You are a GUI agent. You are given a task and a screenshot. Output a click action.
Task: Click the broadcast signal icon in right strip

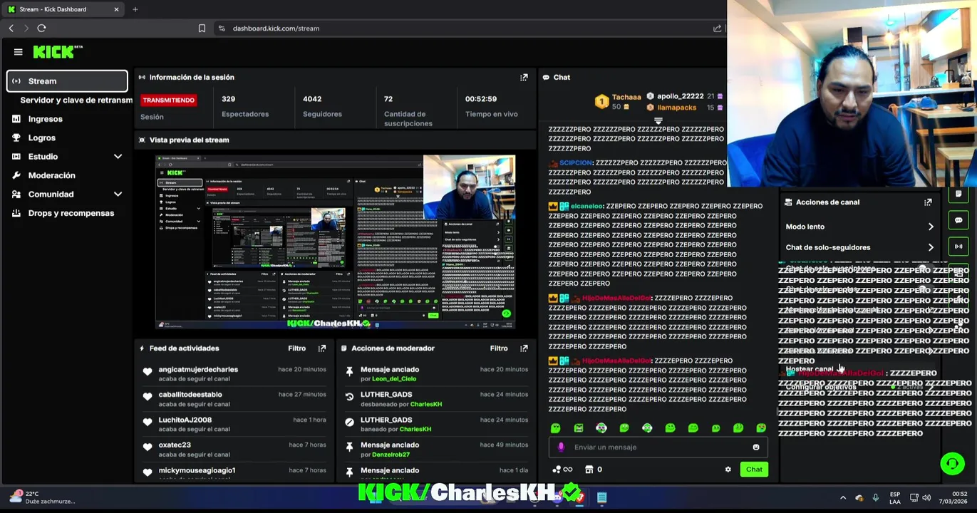[958, 247]
